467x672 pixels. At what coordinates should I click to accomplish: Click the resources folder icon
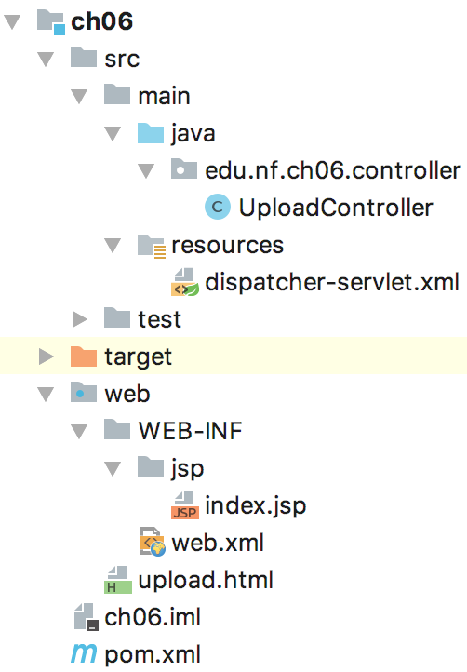(x=152, y=246)
